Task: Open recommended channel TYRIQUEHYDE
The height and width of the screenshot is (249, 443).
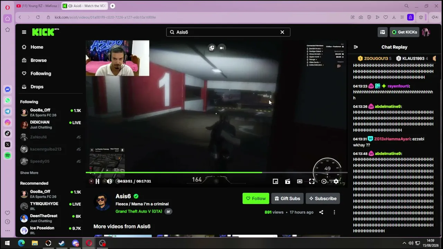Action: tap(51, 206)
